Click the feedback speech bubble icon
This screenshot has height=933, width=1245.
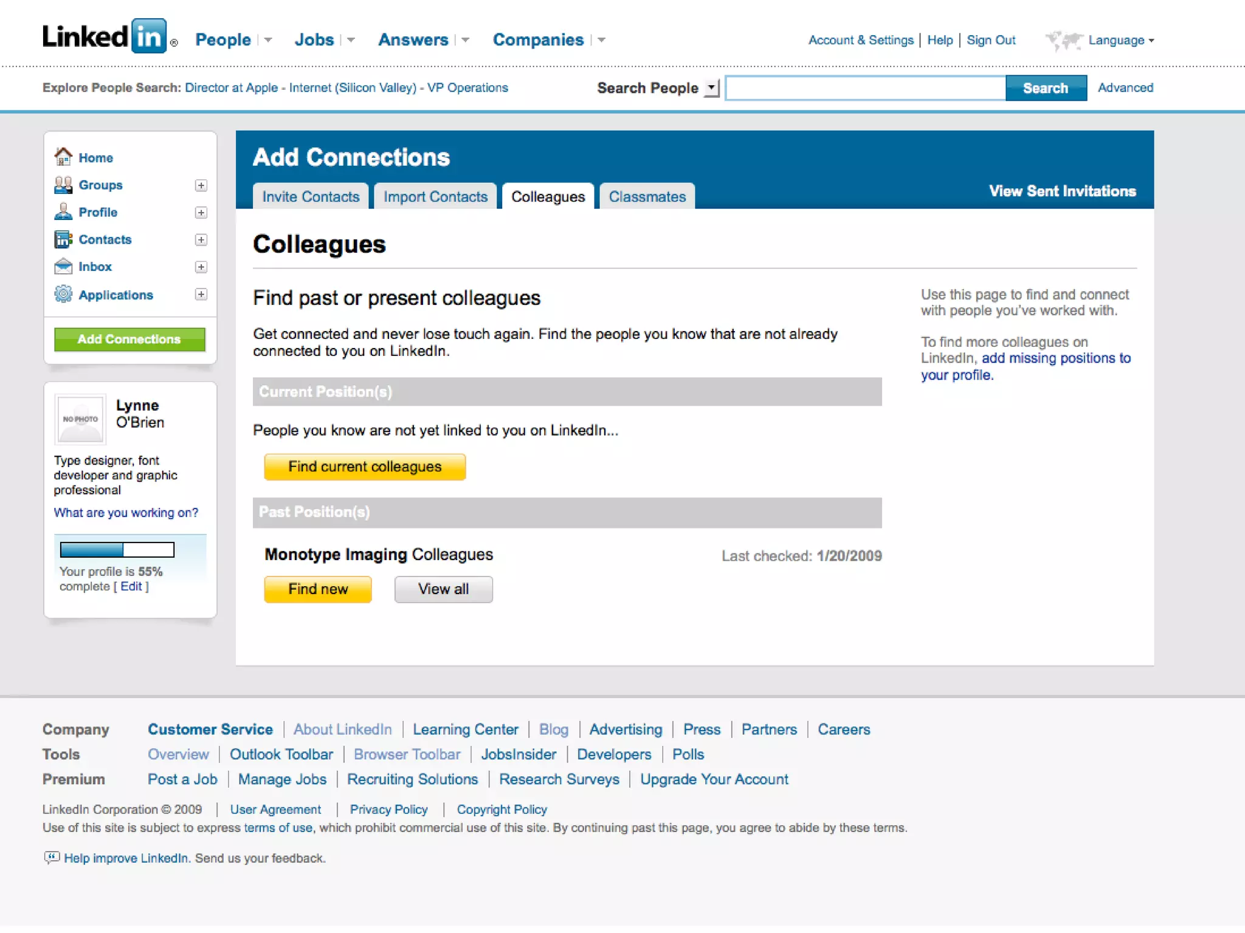pyautogui.click(x=52, y=858)
